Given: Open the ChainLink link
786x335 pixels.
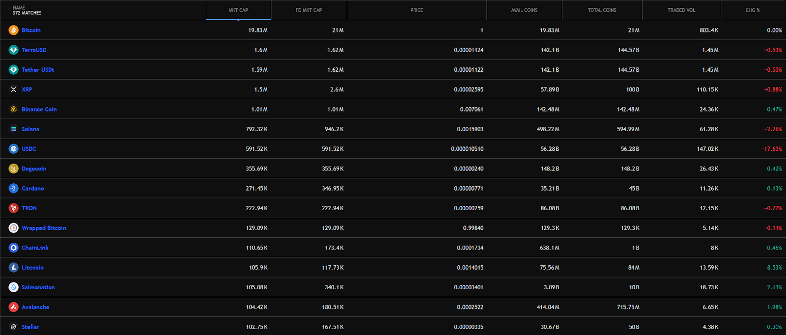Looking at the screenshot, I should [x=35, y=248].
